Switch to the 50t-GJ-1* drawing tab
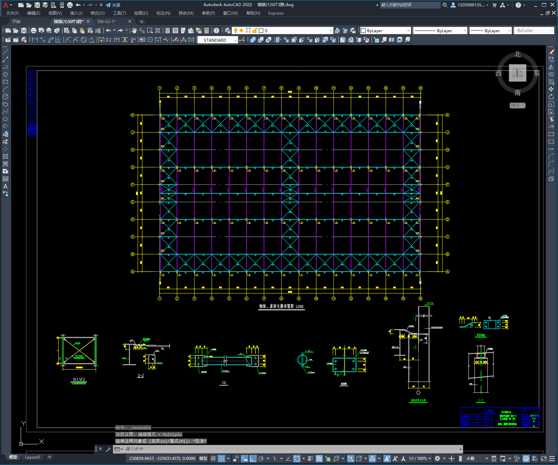 point(107,21)
